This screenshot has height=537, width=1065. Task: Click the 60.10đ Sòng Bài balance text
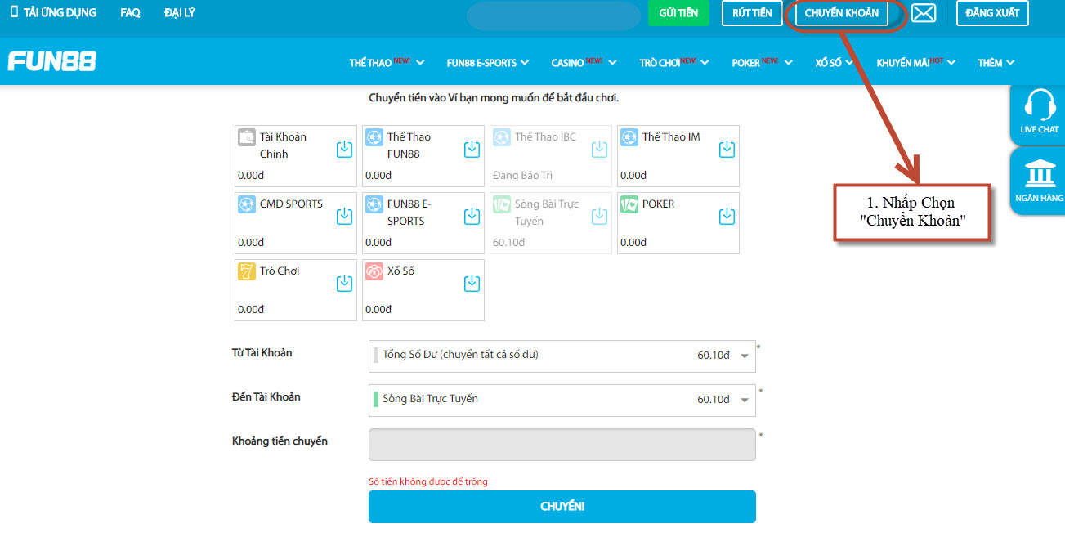pos(508,243)
